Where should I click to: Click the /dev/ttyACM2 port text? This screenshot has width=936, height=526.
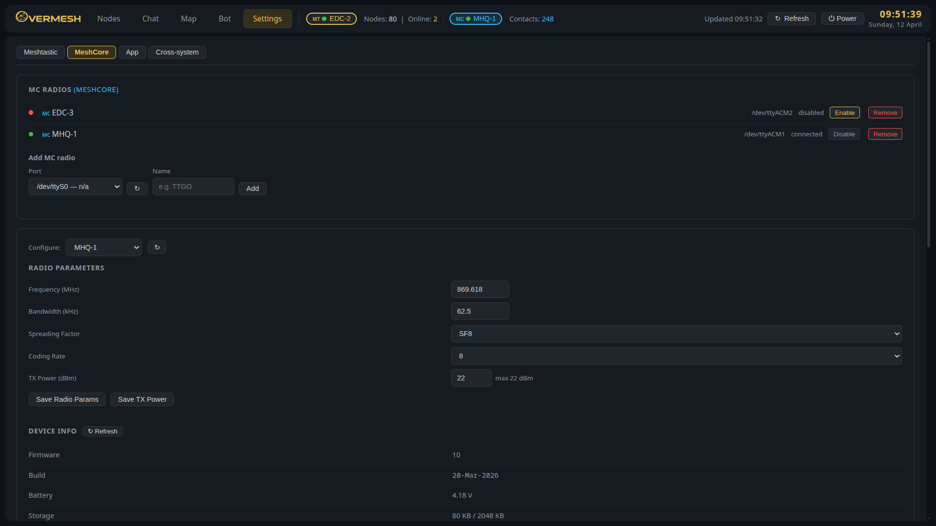click(772, 113)
